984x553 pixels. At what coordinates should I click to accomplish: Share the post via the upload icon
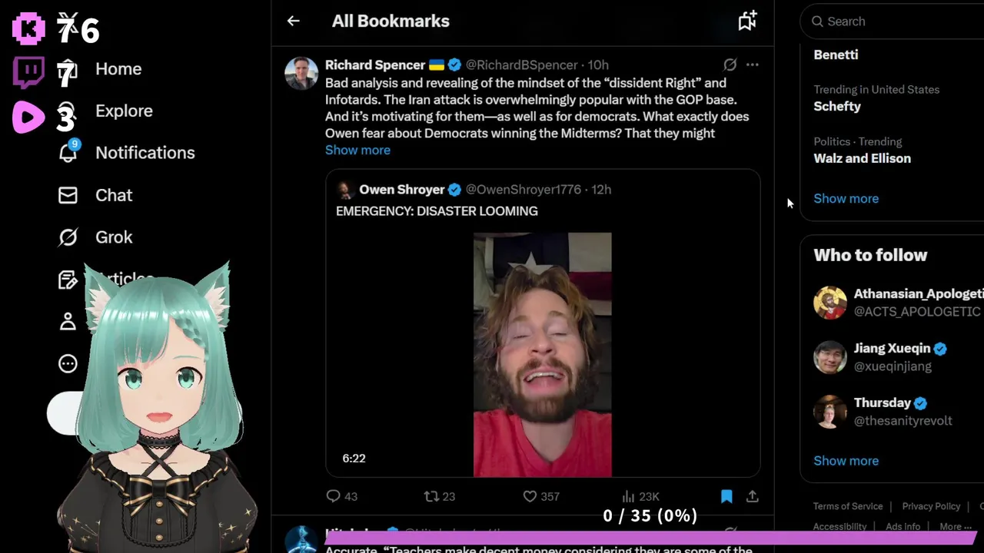753,496
